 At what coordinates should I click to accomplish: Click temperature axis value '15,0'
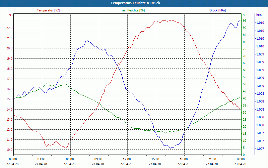pos(9,99)
